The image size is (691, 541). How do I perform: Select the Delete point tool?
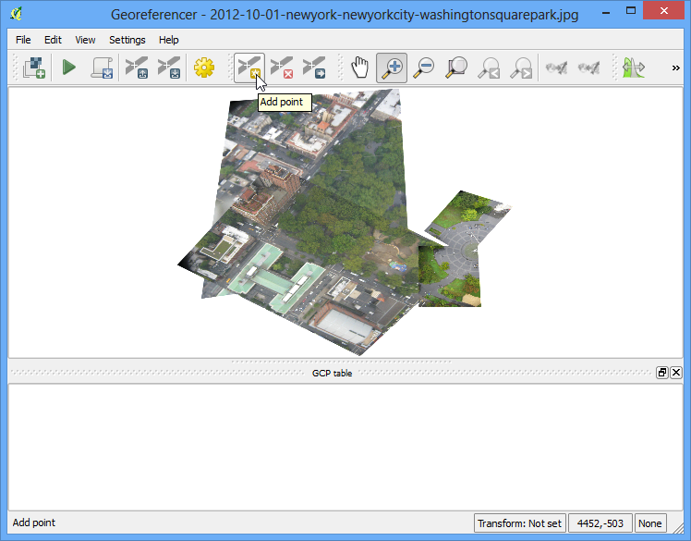(282, 68)
